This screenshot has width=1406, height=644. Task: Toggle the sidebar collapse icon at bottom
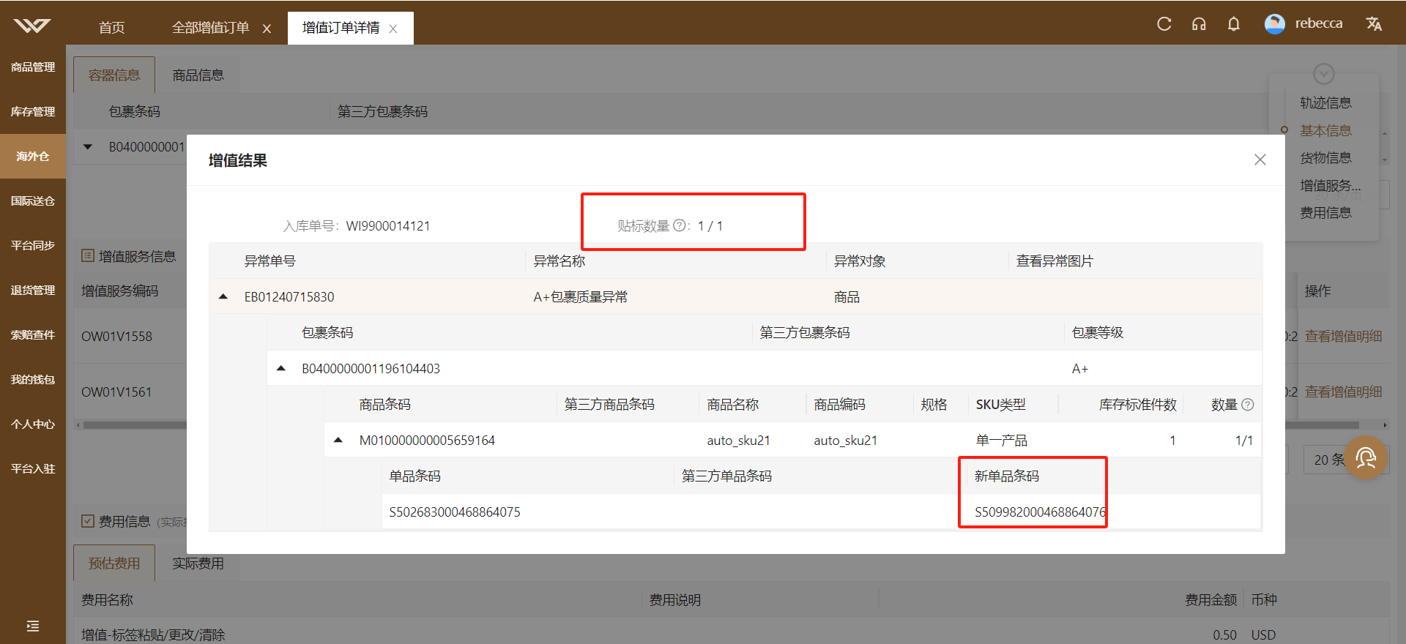click(x=32, y=626)
